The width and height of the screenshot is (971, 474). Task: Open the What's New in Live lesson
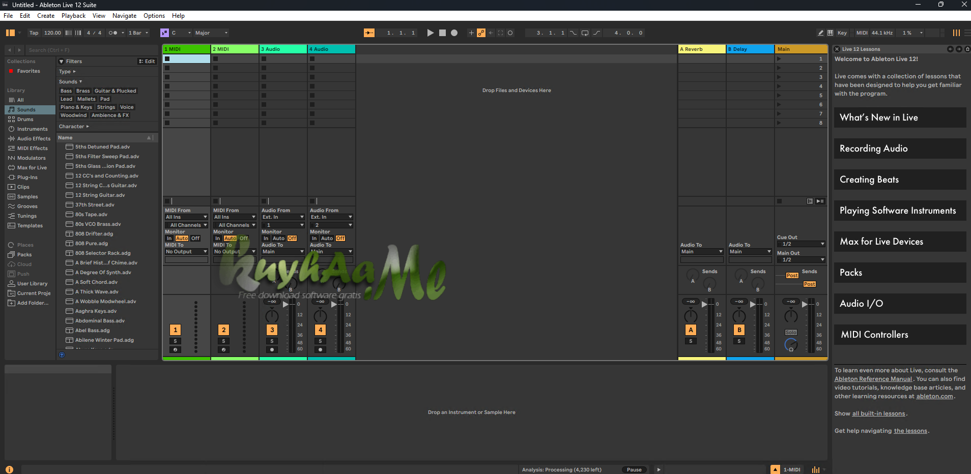point(900,117)
